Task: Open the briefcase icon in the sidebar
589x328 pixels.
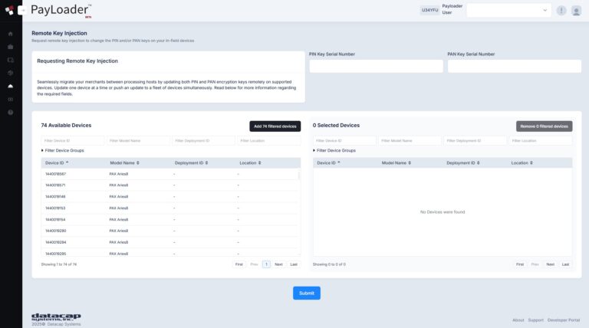Action: pyautogui.click(x=11, y=47)
